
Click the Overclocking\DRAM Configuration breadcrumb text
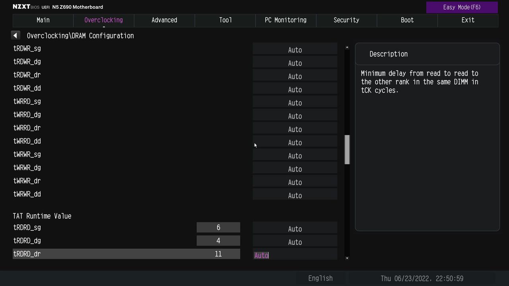pos(80,36)
